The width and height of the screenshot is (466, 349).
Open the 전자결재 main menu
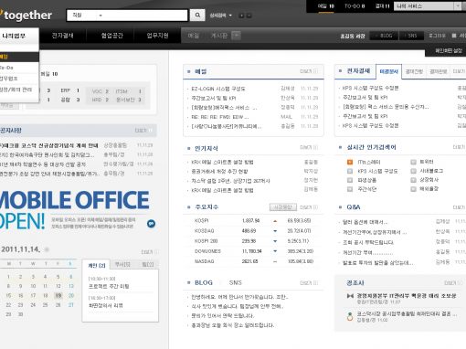[x=62, y=36]
